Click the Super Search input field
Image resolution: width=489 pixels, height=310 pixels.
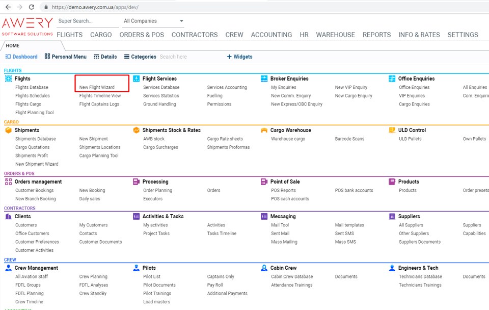(x=87, y=21)
